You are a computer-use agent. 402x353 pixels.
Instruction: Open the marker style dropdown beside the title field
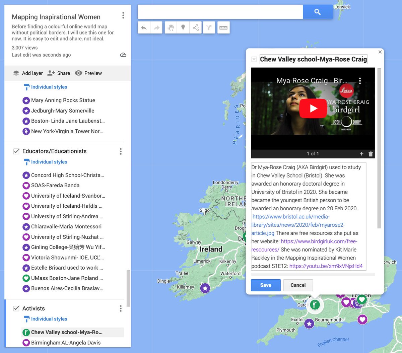point(254,59)
